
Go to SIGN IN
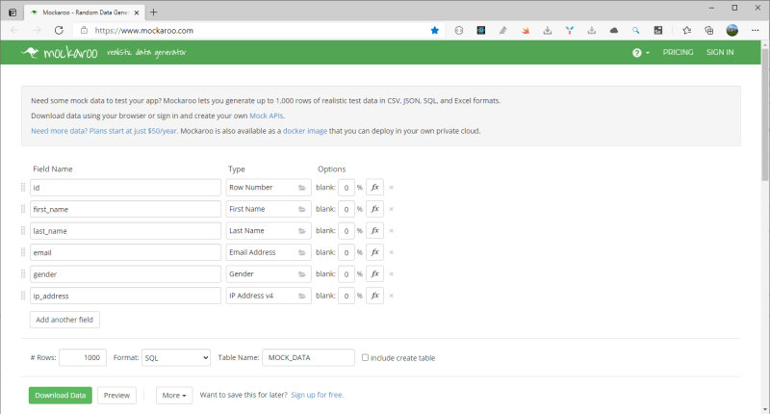(720, 52)
